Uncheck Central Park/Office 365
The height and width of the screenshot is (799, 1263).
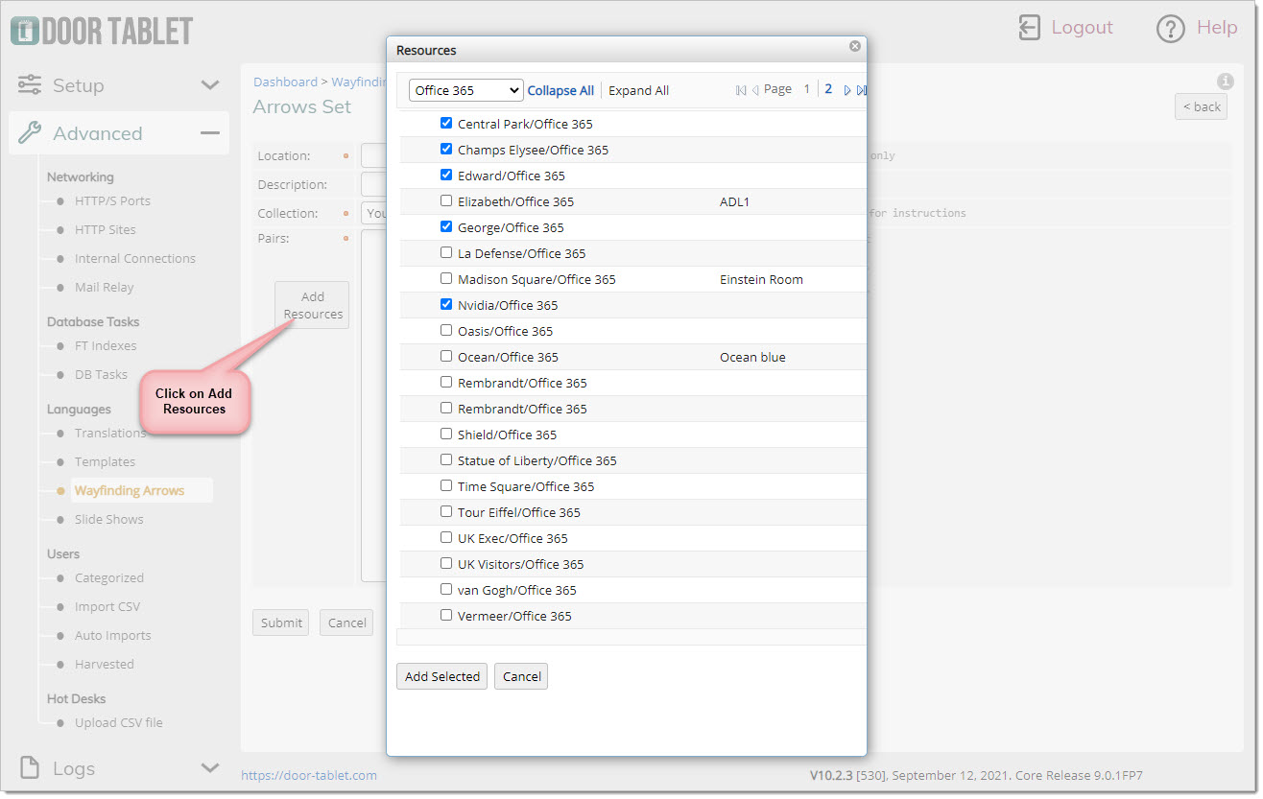tap(446, 123)
